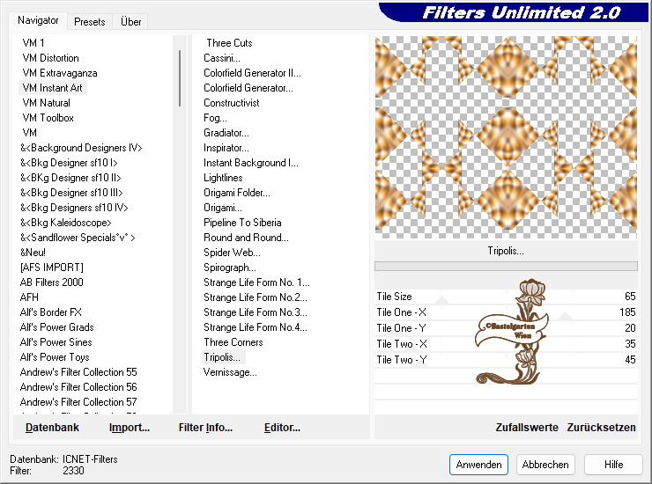Reset settings with Zurücksetzen
This screenshot has width=652, height=484.
[601, 428]
